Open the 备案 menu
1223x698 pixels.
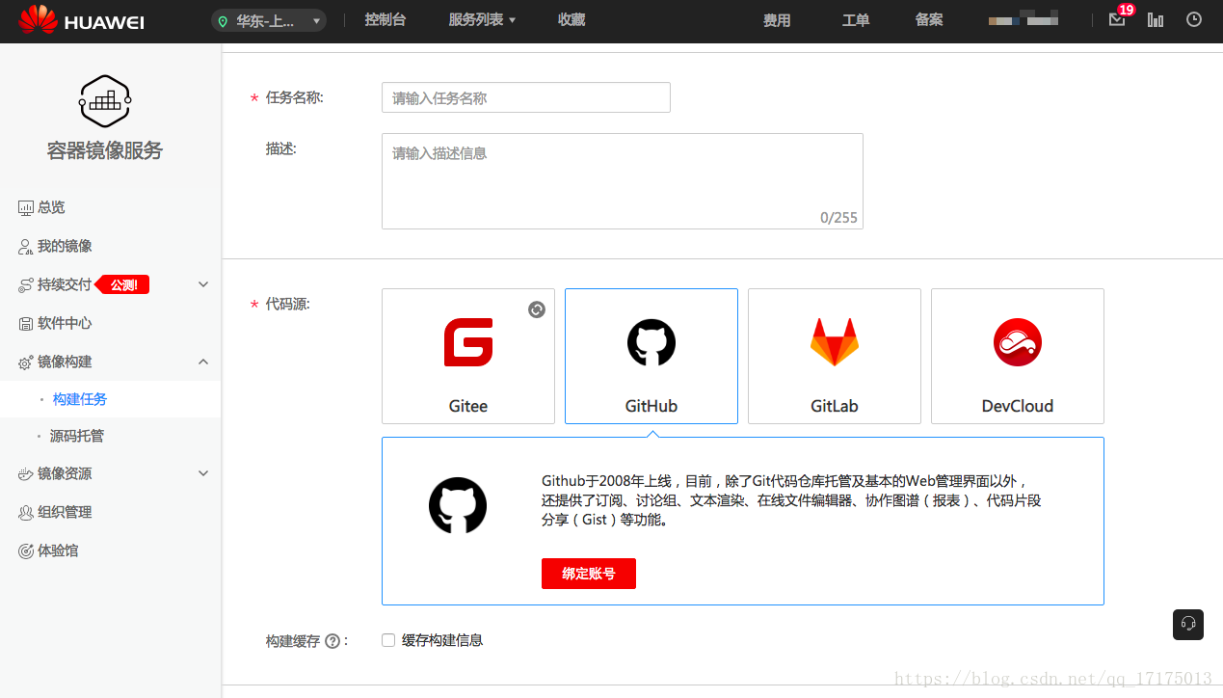pyautogui.click(x=929, y=19)
